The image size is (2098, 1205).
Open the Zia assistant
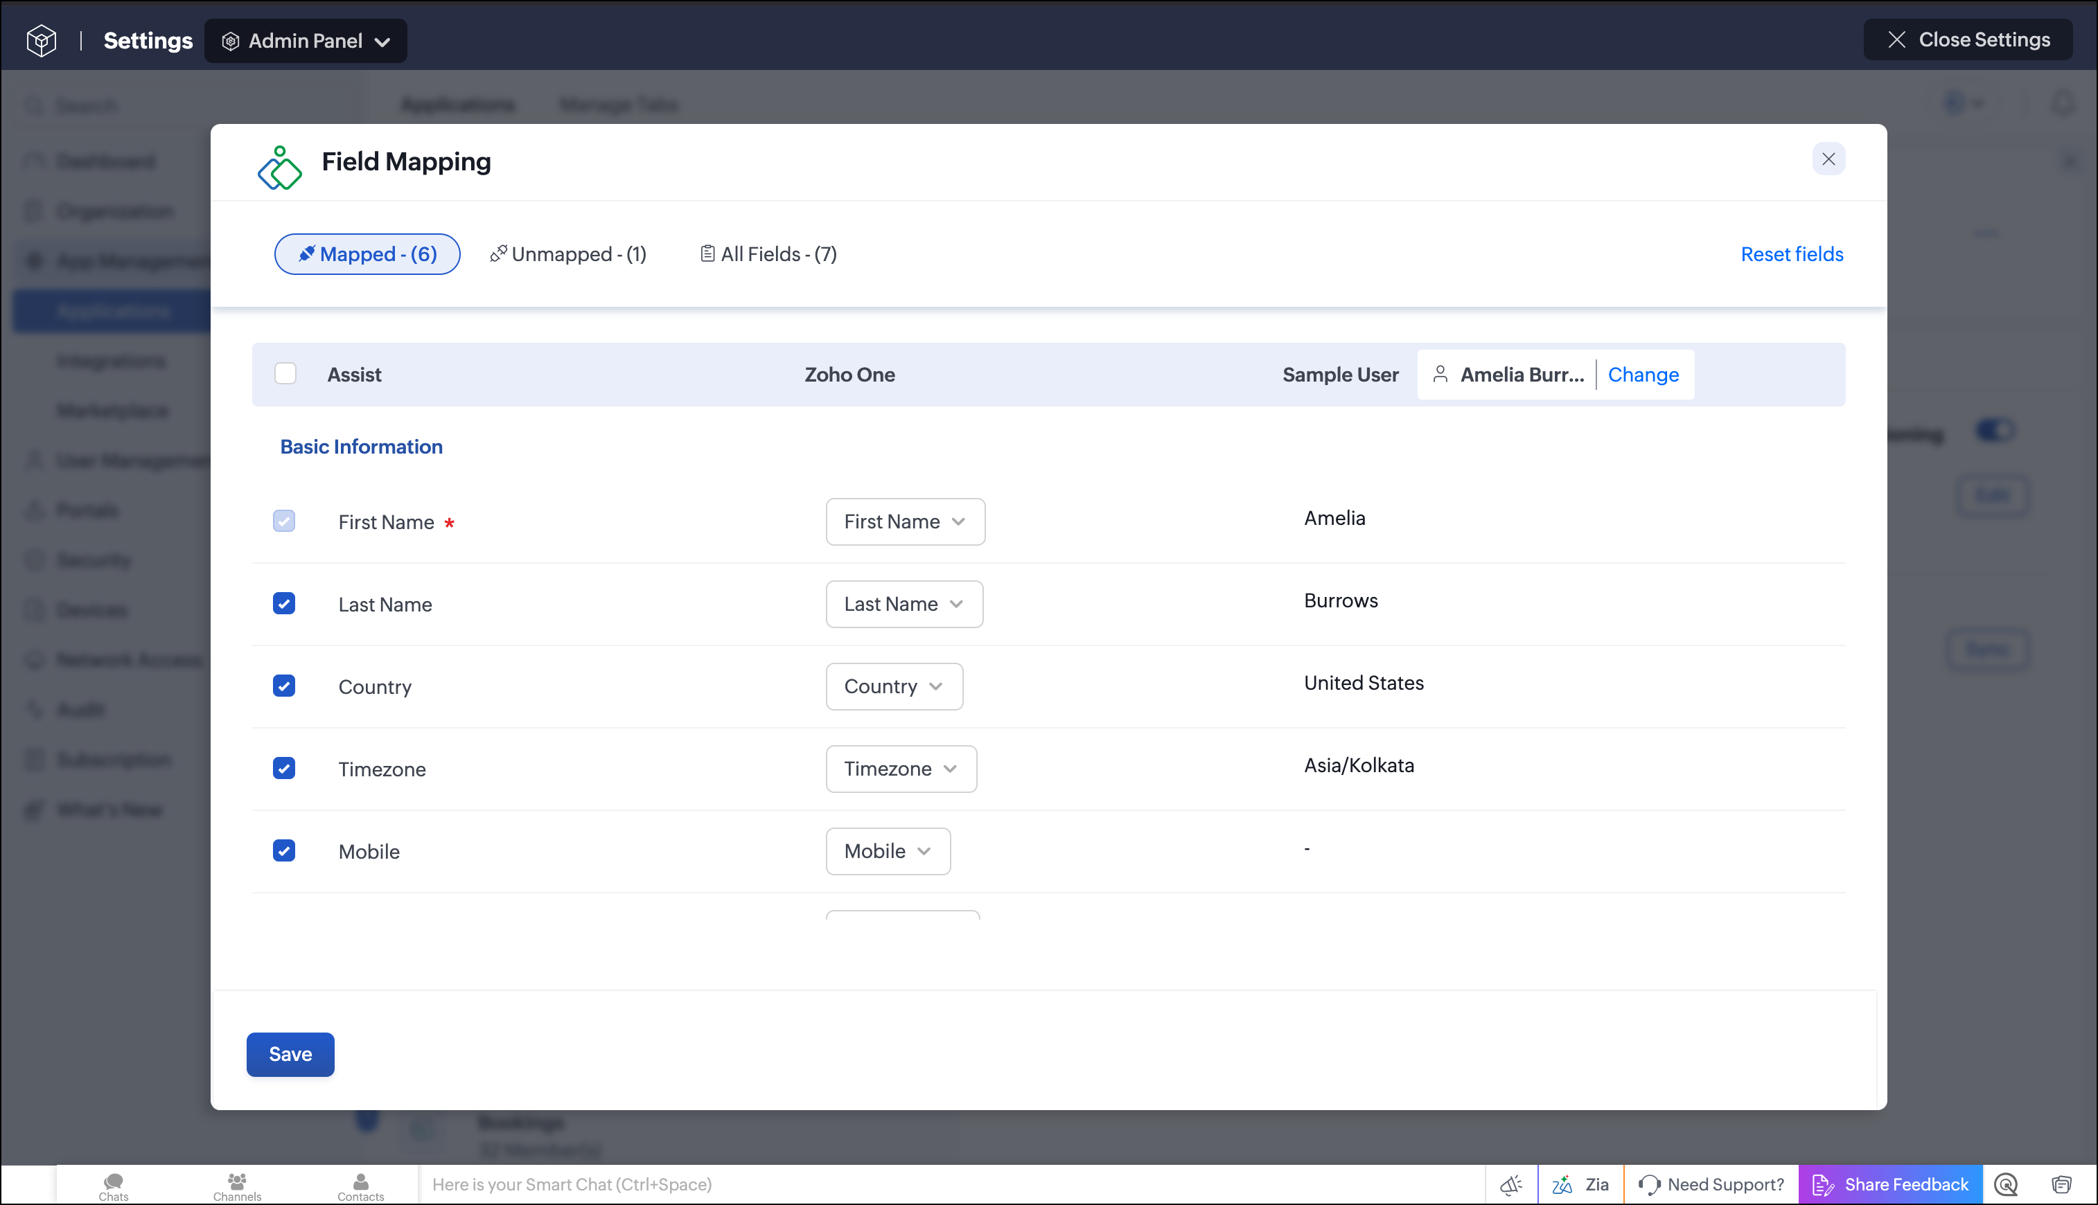pyautogui.click(x=1580, y=1184)
